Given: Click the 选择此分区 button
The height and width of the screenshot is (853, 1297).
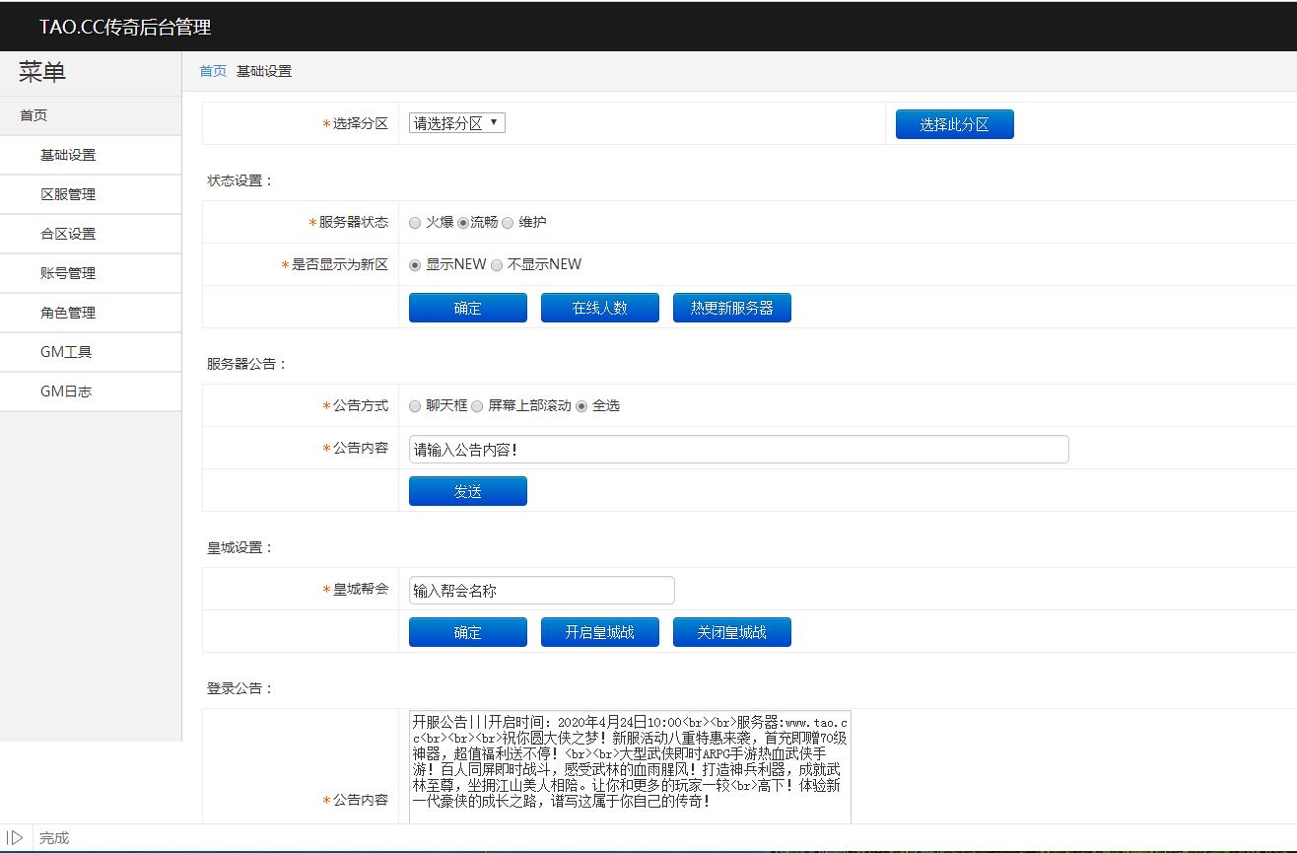Looking at the screenshot, I should tap(954, 124).
